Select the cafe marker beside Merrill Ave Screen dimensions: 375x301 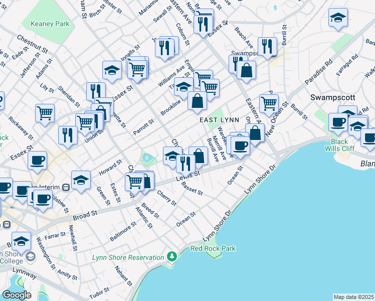coord(240,146)
